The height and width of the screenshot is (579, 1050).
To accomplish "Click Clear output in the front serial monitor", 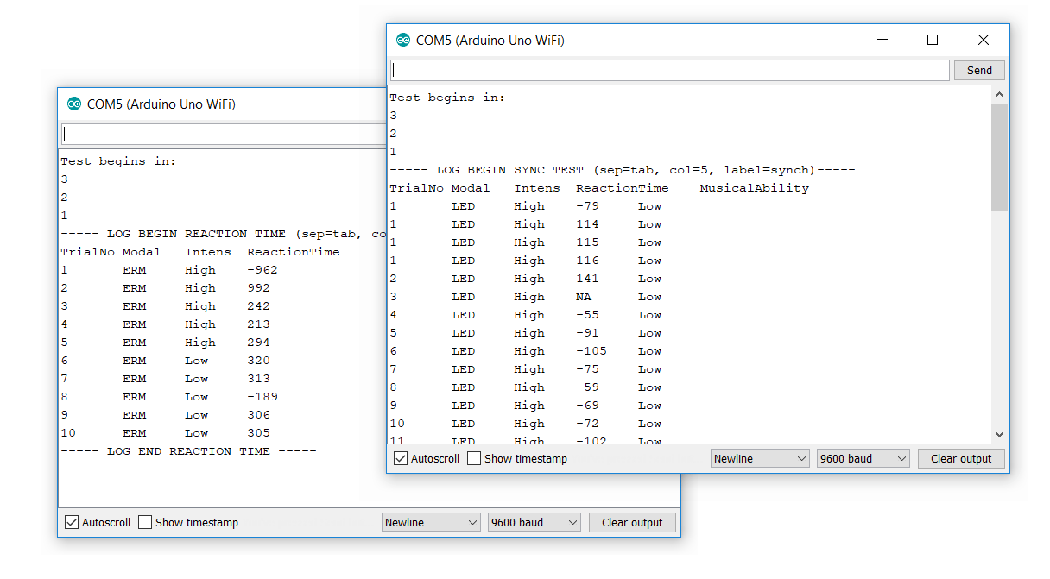I will coord(961,458).
